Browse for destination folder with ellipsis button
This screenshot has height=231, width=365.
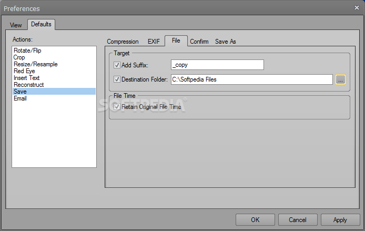point(340,79)
